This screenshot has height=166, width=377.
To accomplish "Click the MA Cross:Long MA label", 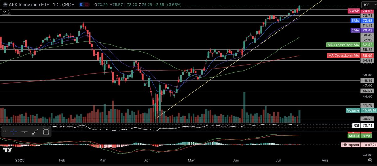I will 343,55.
